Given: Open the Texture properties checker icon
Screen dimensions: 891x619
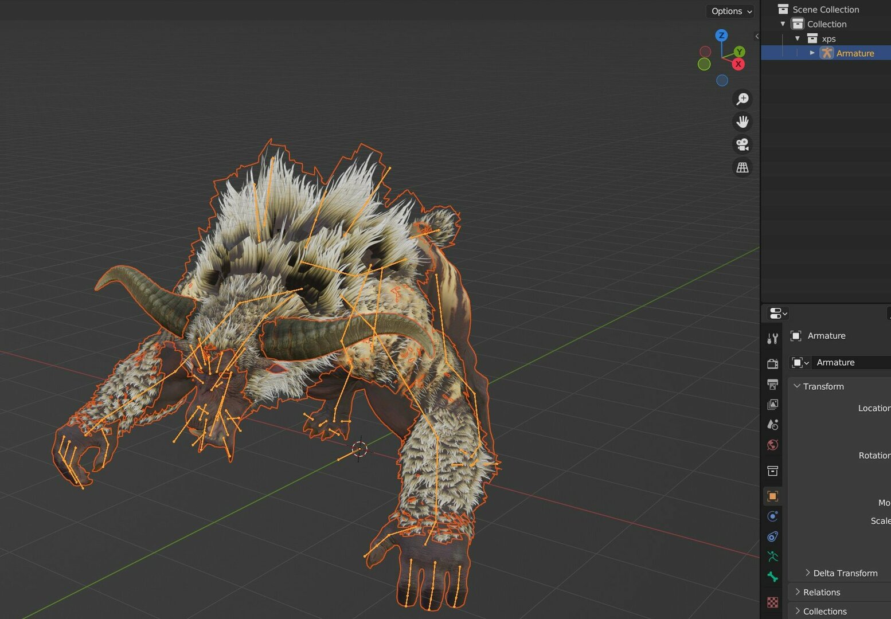Looking at the screenshot, I should click(x=772, y=602).
